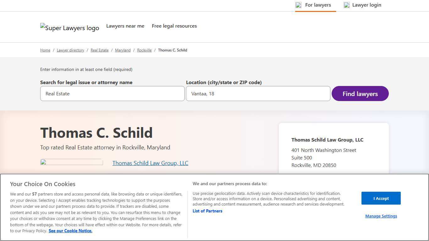This screenshot has width=429, height=241.
Task: Navigate to the Home breadcrumb
Action: coord(45,50)
